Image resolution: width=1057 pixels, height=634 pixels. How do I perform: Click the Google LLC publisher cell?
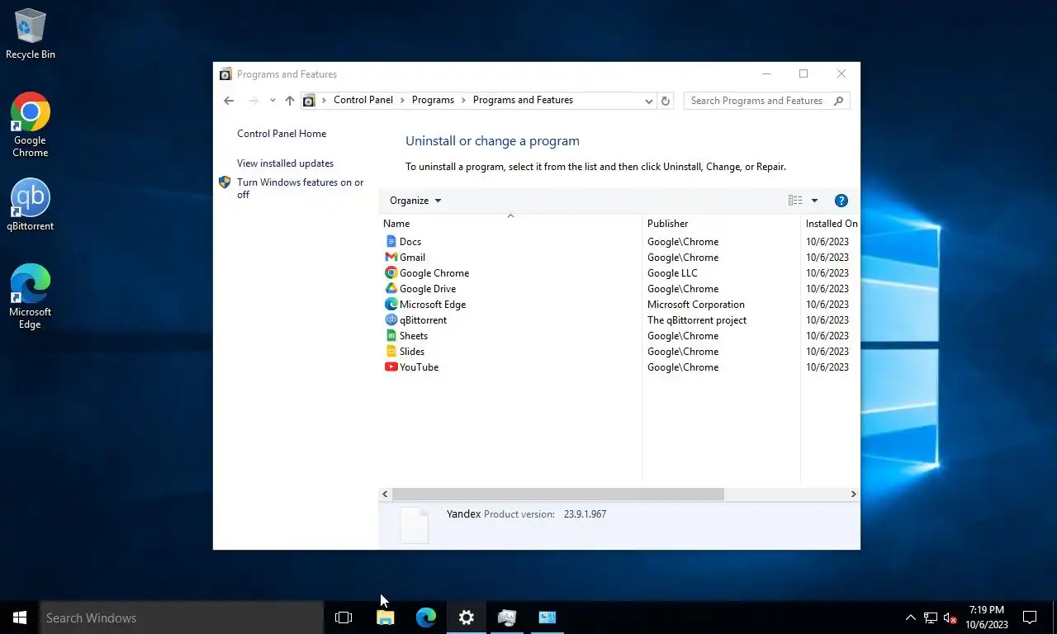[672, 272]
